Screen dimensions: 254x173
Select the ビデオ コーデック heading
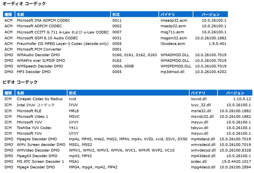click(20, 82)
